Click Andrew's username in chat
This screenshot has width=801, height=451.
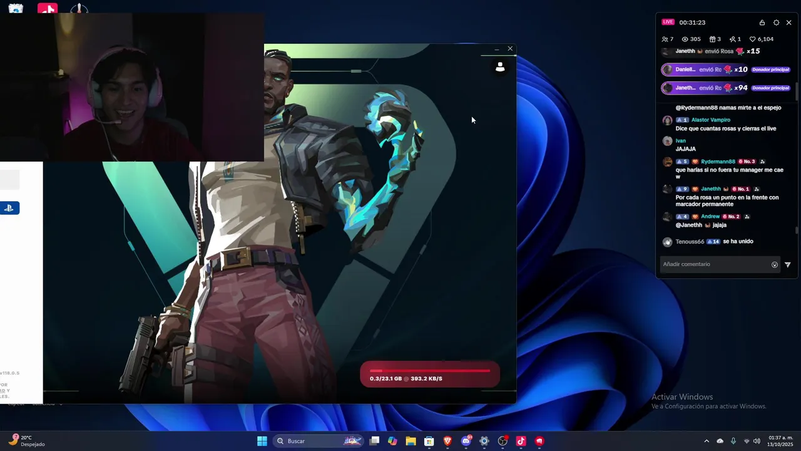[710, 217]
